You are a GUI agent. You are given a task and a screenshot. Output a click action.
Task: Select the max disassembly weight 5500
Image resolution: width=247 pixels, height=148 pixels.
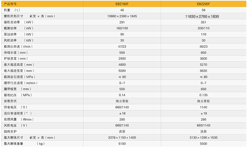click(x=203, y=144)
